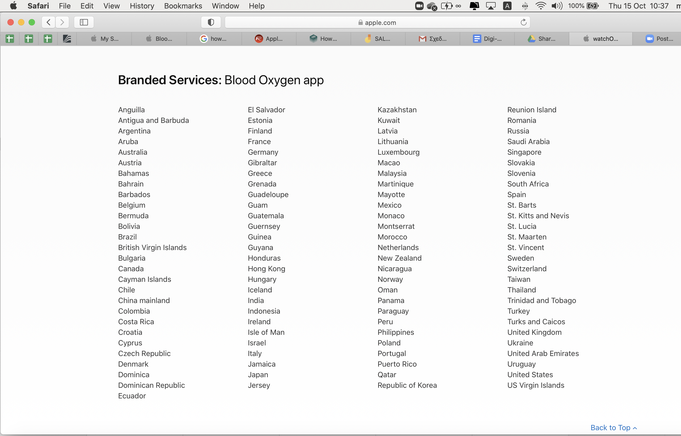Open the volume control icon
Image resolution: width=681 pixels, height=436 pixels.
(x=557, y=6)
